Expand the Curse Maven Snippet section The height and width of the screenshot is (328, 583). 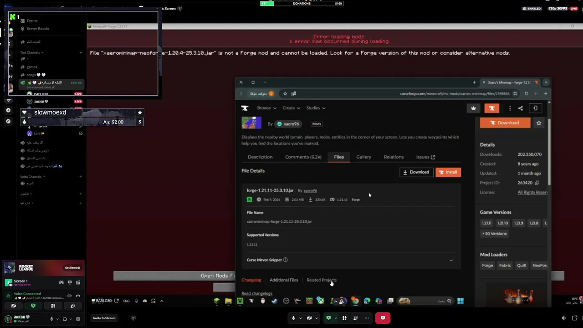[451, 260]
